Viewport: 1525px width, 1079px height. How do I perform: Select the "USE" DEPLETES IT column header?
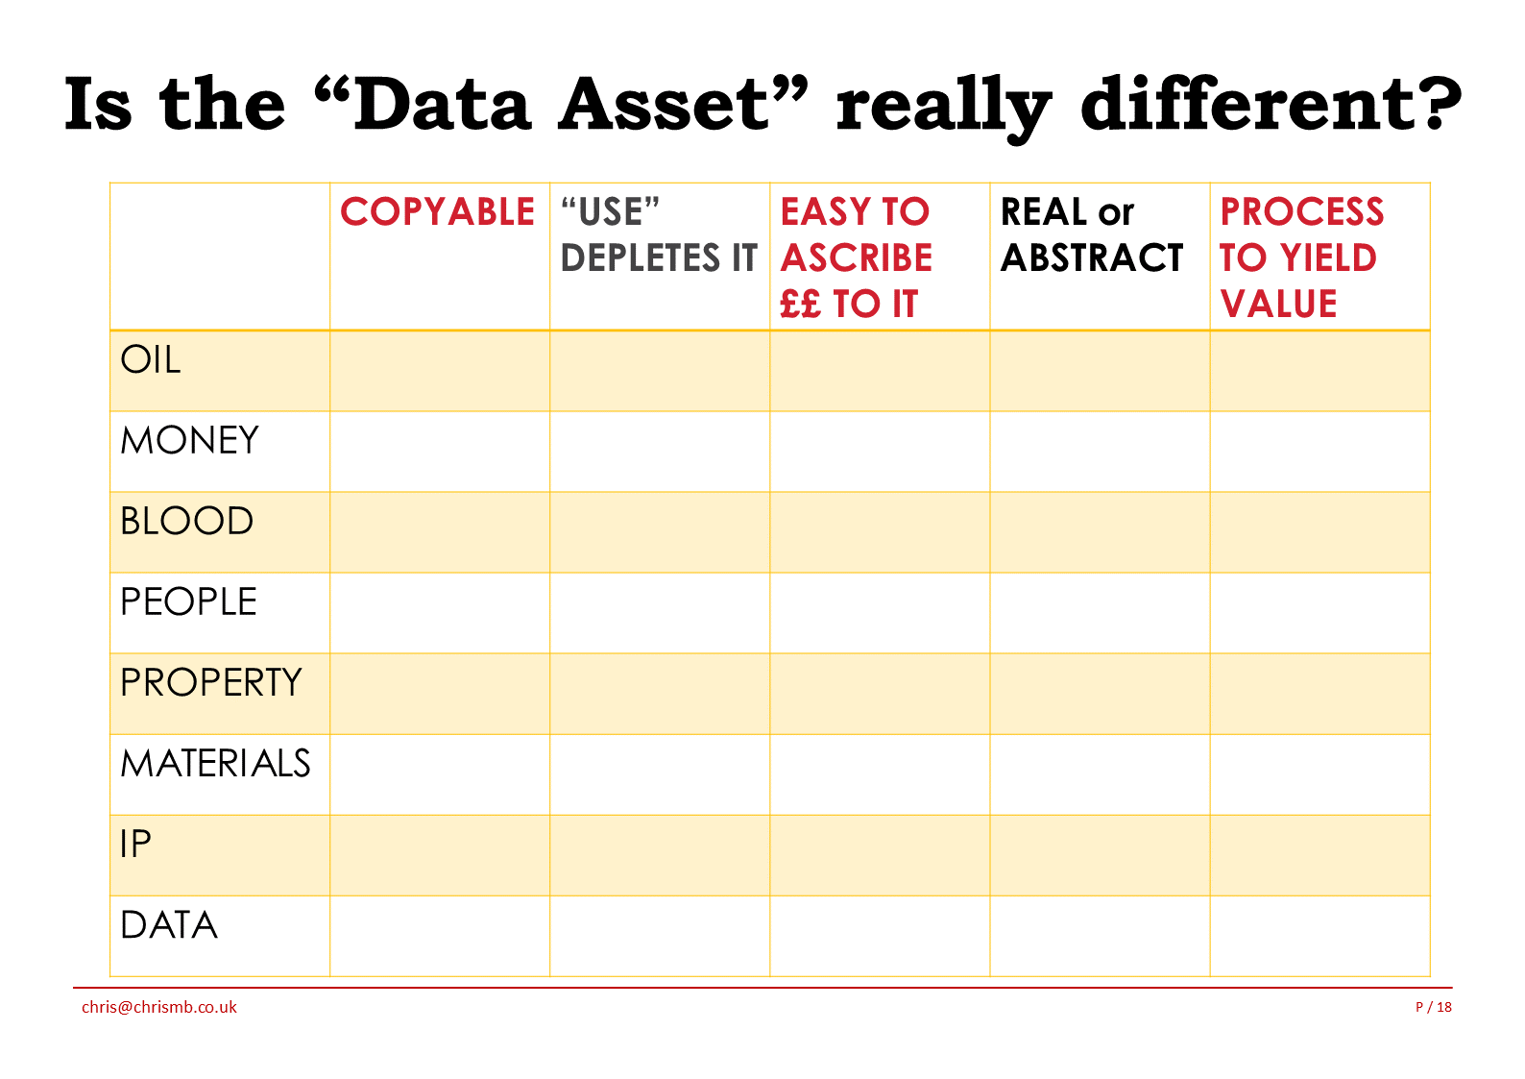[658, 235]
